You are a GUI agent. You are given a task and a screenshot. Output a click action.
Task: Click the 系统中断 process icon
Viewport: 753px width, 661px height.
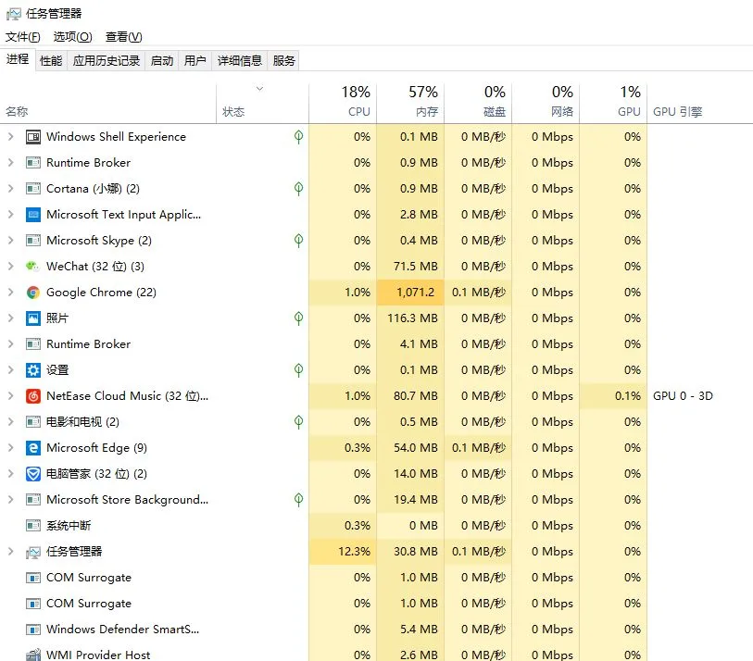pos(33,526)
